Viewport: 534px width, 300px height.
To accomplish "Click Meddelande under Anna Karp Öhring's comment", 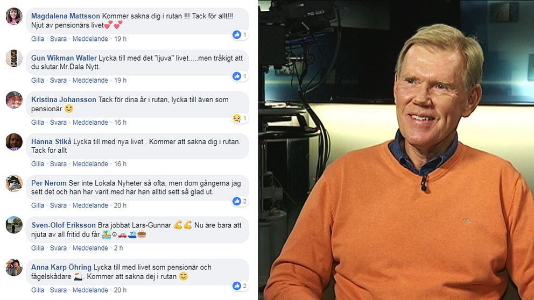I will 90,290.
